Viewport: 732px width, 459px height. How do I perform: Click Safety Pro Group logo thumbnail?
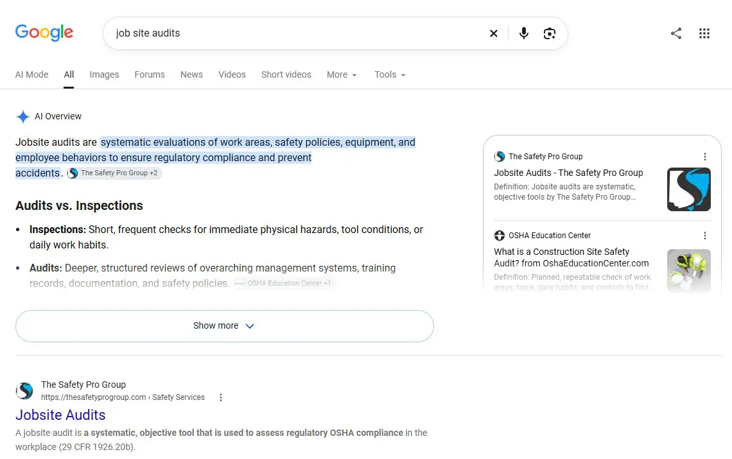click(688, 189)
